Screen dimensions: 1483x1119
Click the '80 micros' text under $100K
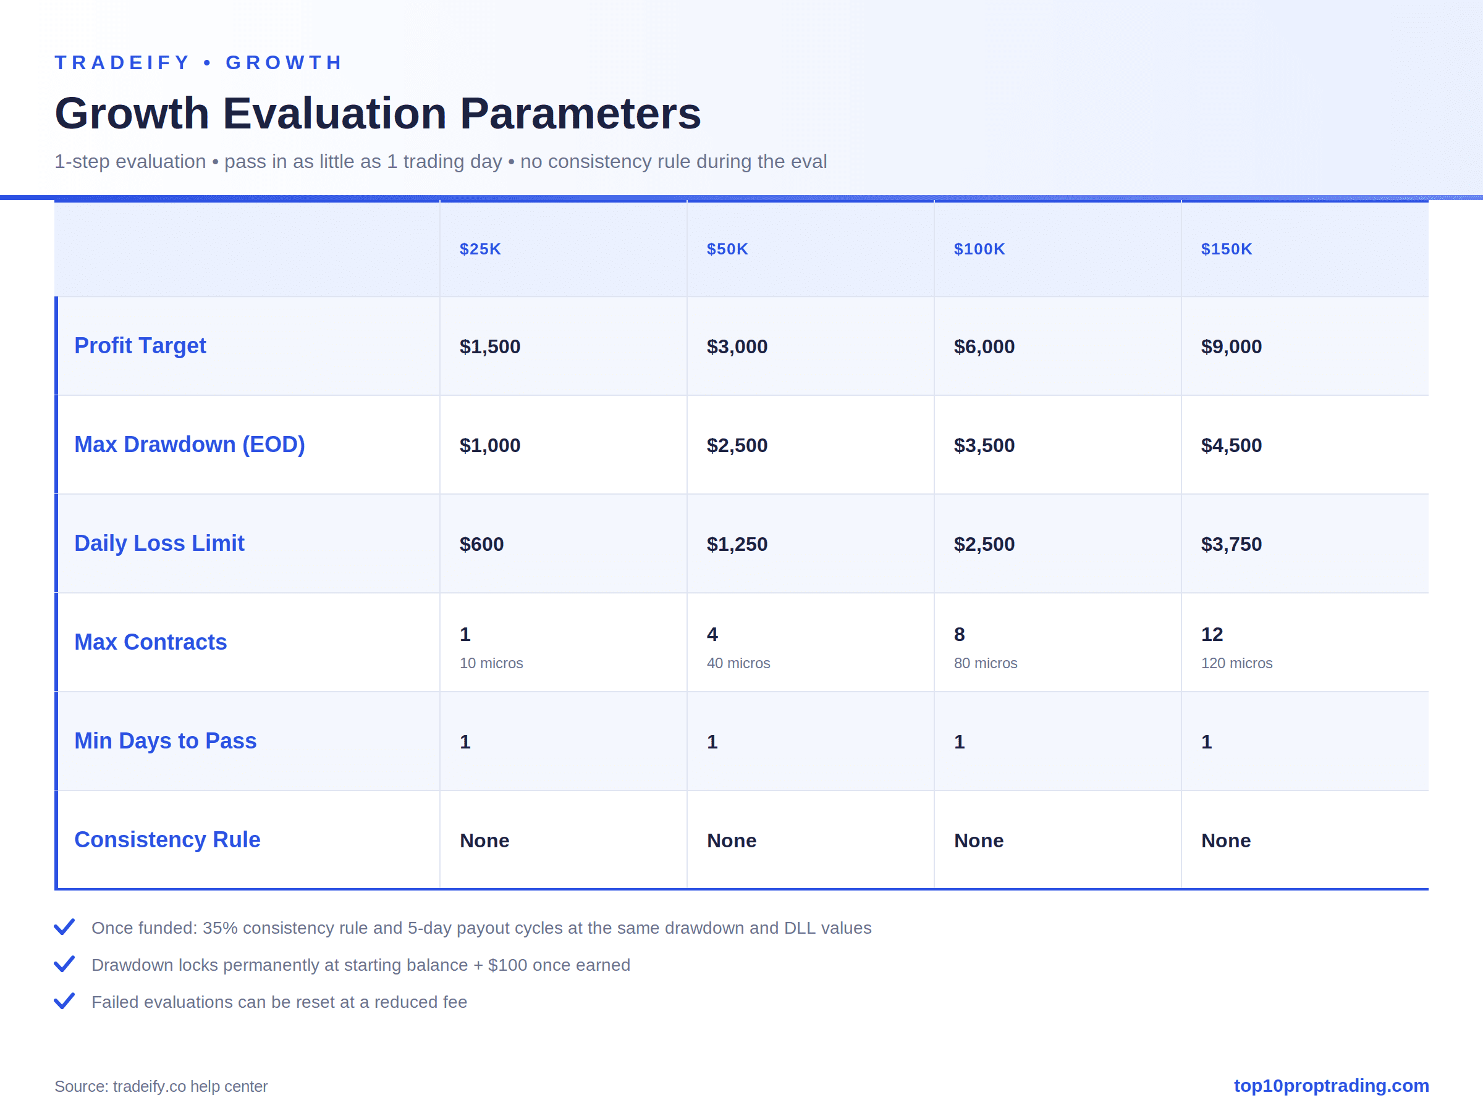pyautogui.click(x=986, y=663)
